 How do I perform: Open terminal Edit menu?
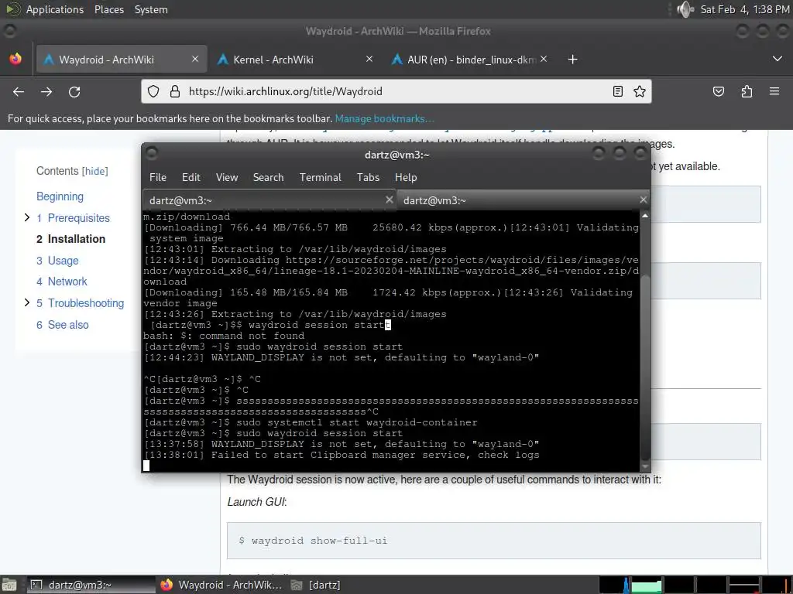(x=191, y=177)
